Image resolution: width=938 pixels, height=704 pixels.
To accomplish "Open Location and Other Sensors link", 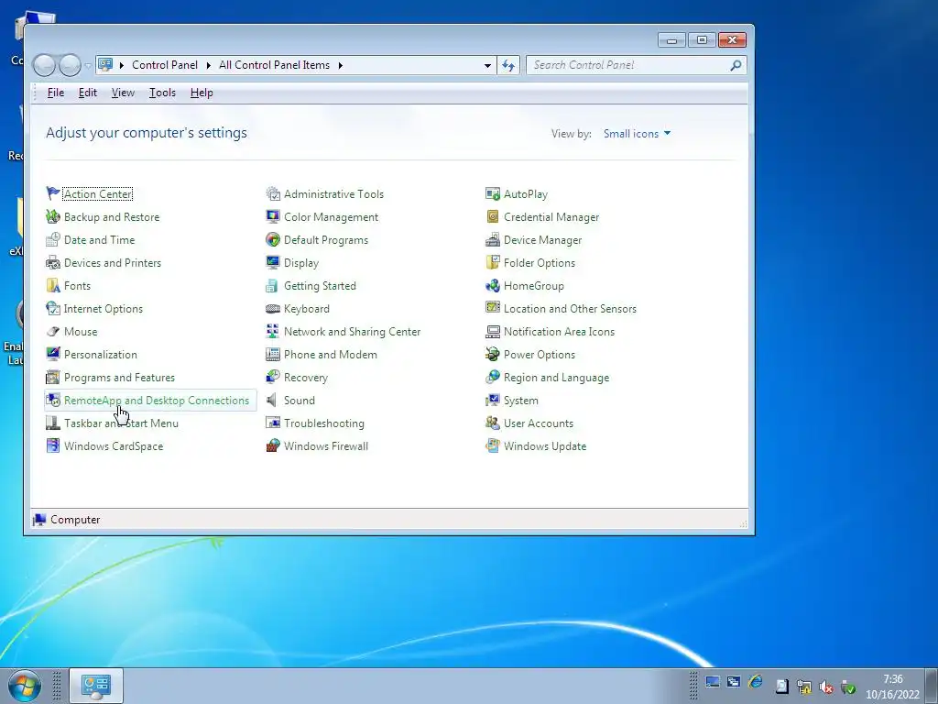I will point(570,309).
